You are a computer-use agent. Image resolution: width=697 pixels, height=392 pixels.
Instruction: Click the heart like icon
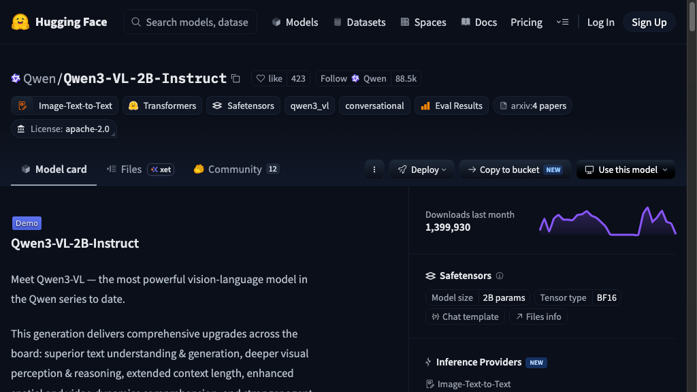(x=261, y=79)
